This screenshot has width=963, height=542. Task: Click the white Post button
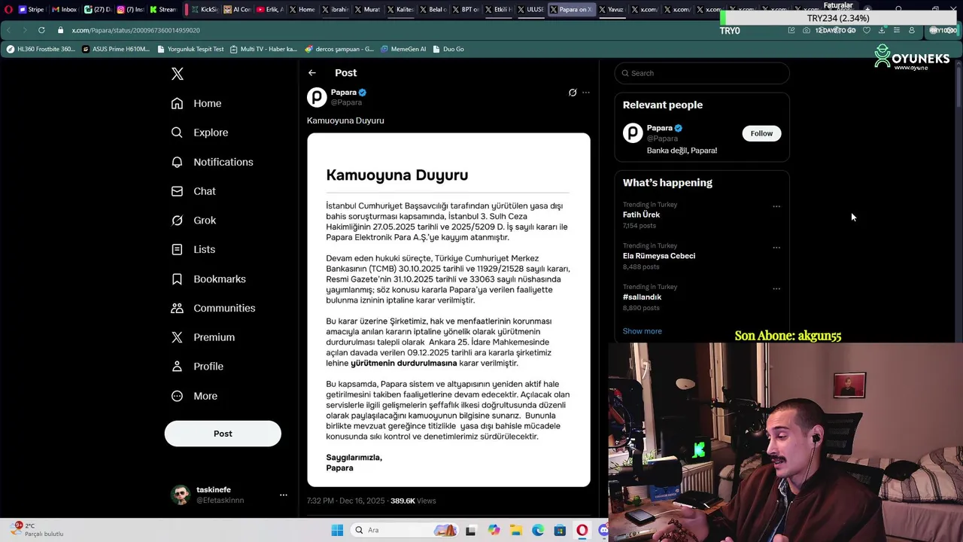(x=223, y=434)
